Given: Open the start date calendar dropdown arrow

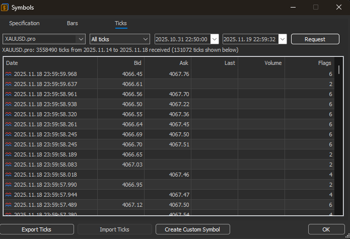Looking at the screenshot, I should click(215, 39).
